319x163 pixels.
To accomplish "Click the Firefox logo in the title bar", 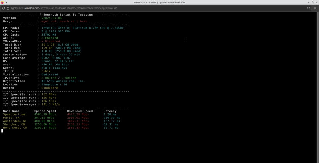I will [x=2, y=2].
